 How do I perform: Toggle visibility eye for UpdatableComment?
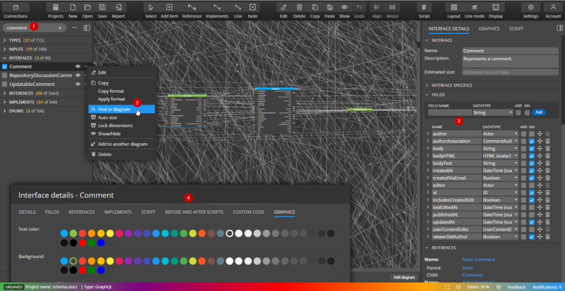[77, 84]
